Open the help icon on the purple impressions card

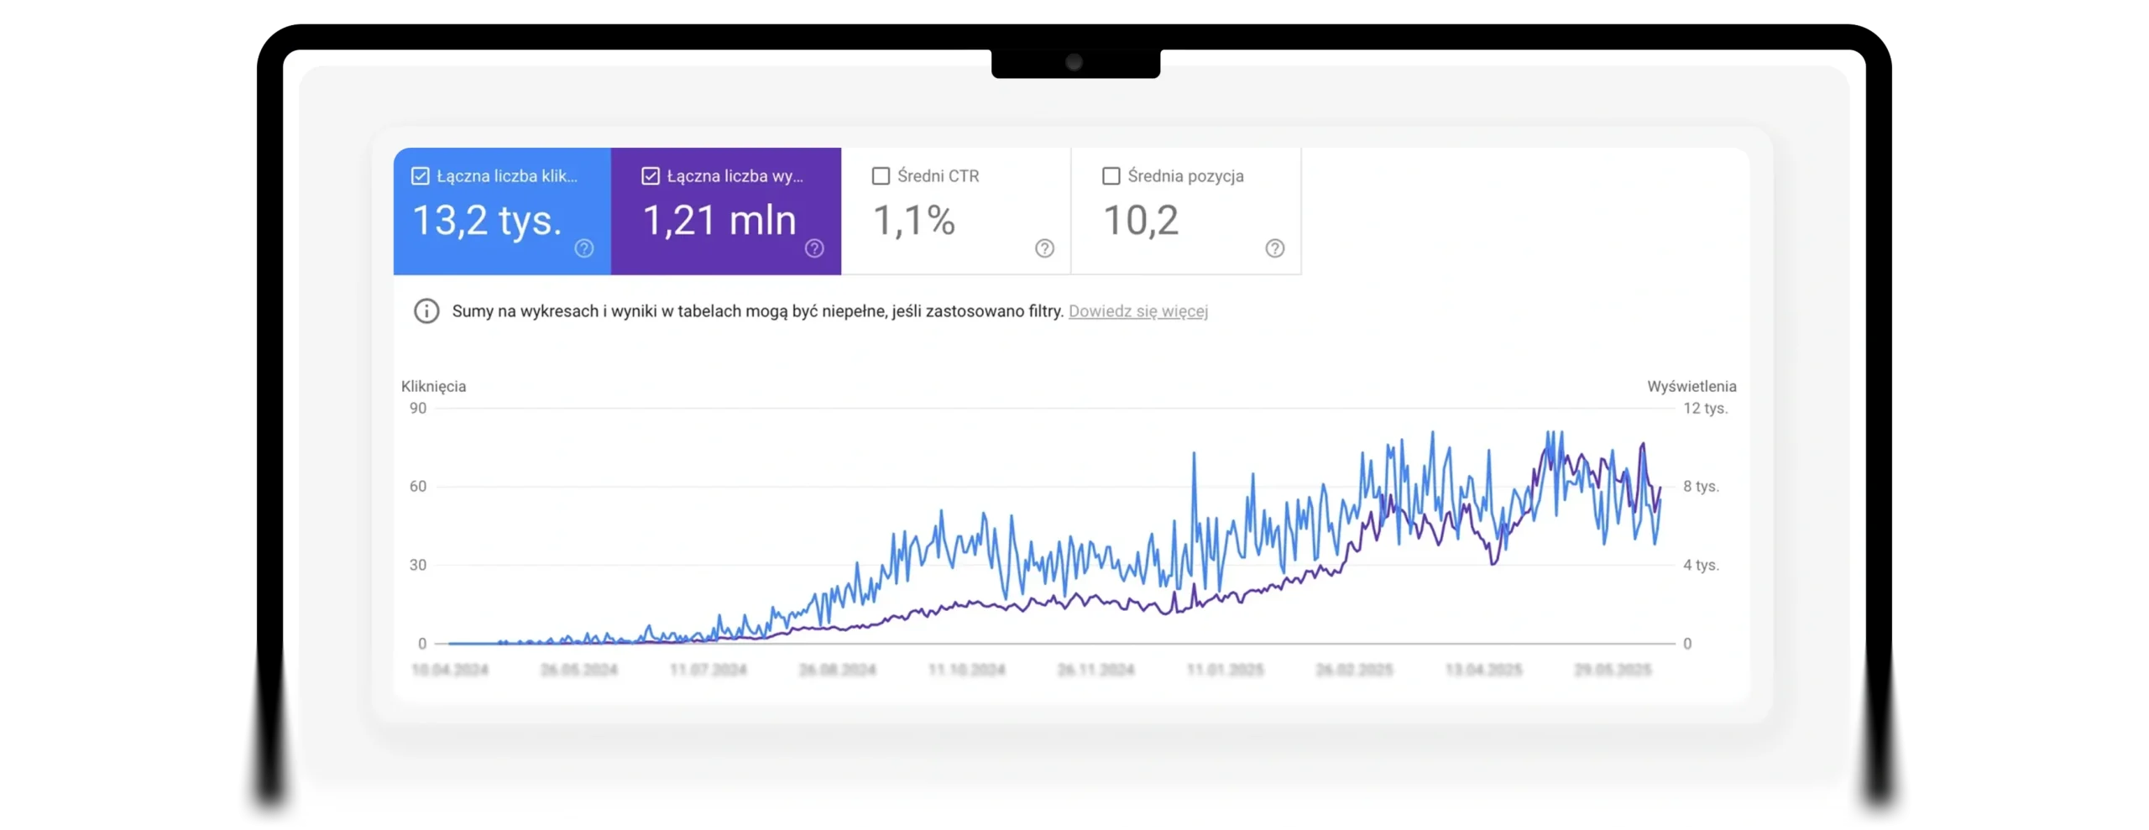pos(813,248)
